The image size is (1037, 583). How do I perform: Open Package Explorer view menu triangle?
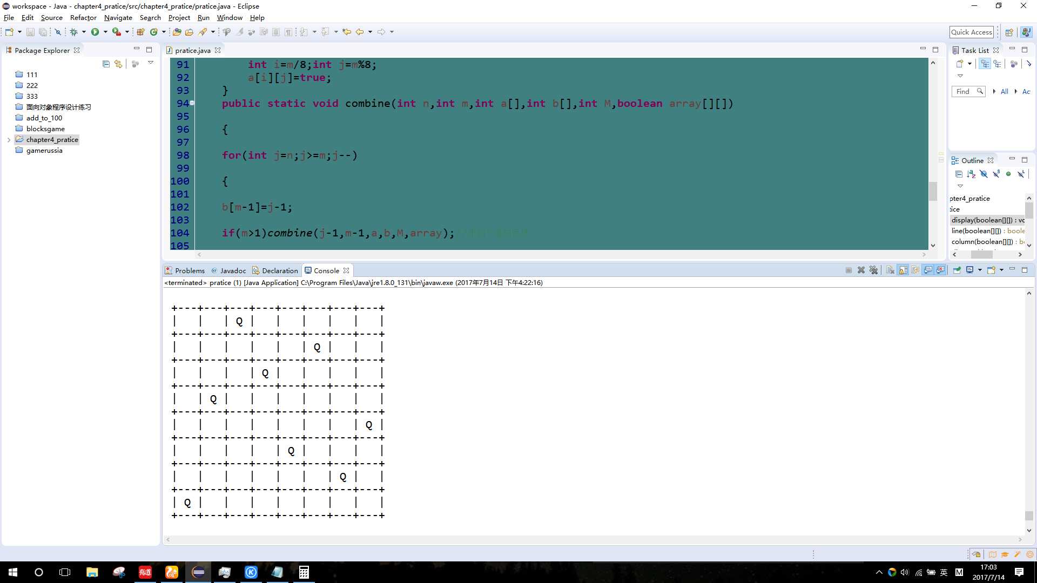click(x=151, y=63)
